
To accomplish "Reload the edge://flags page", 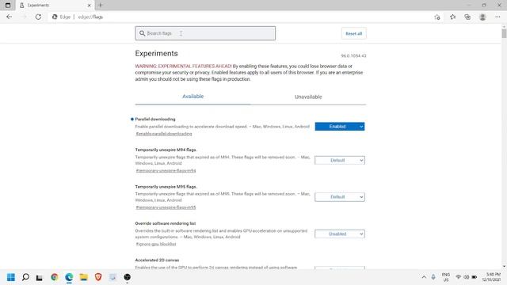I will (38, 17).
